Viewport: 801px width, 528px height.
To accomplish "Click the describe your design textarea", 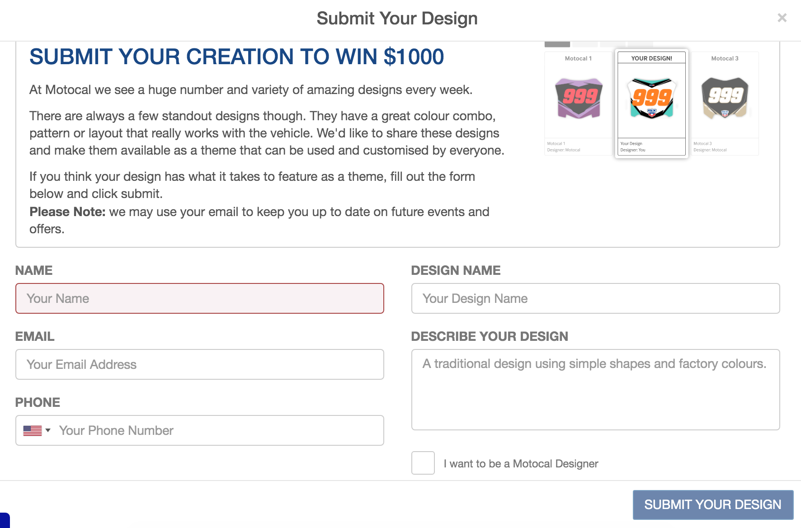I will tap(595, 389).
